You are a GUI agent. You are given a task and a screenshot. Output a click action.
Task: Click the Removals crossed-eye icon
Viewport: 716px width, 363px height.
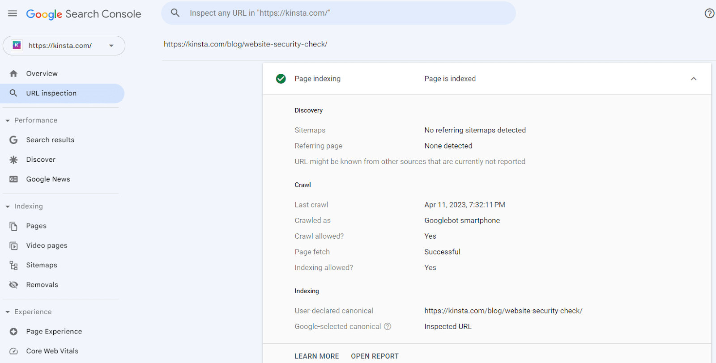click(x=14, y=285)
